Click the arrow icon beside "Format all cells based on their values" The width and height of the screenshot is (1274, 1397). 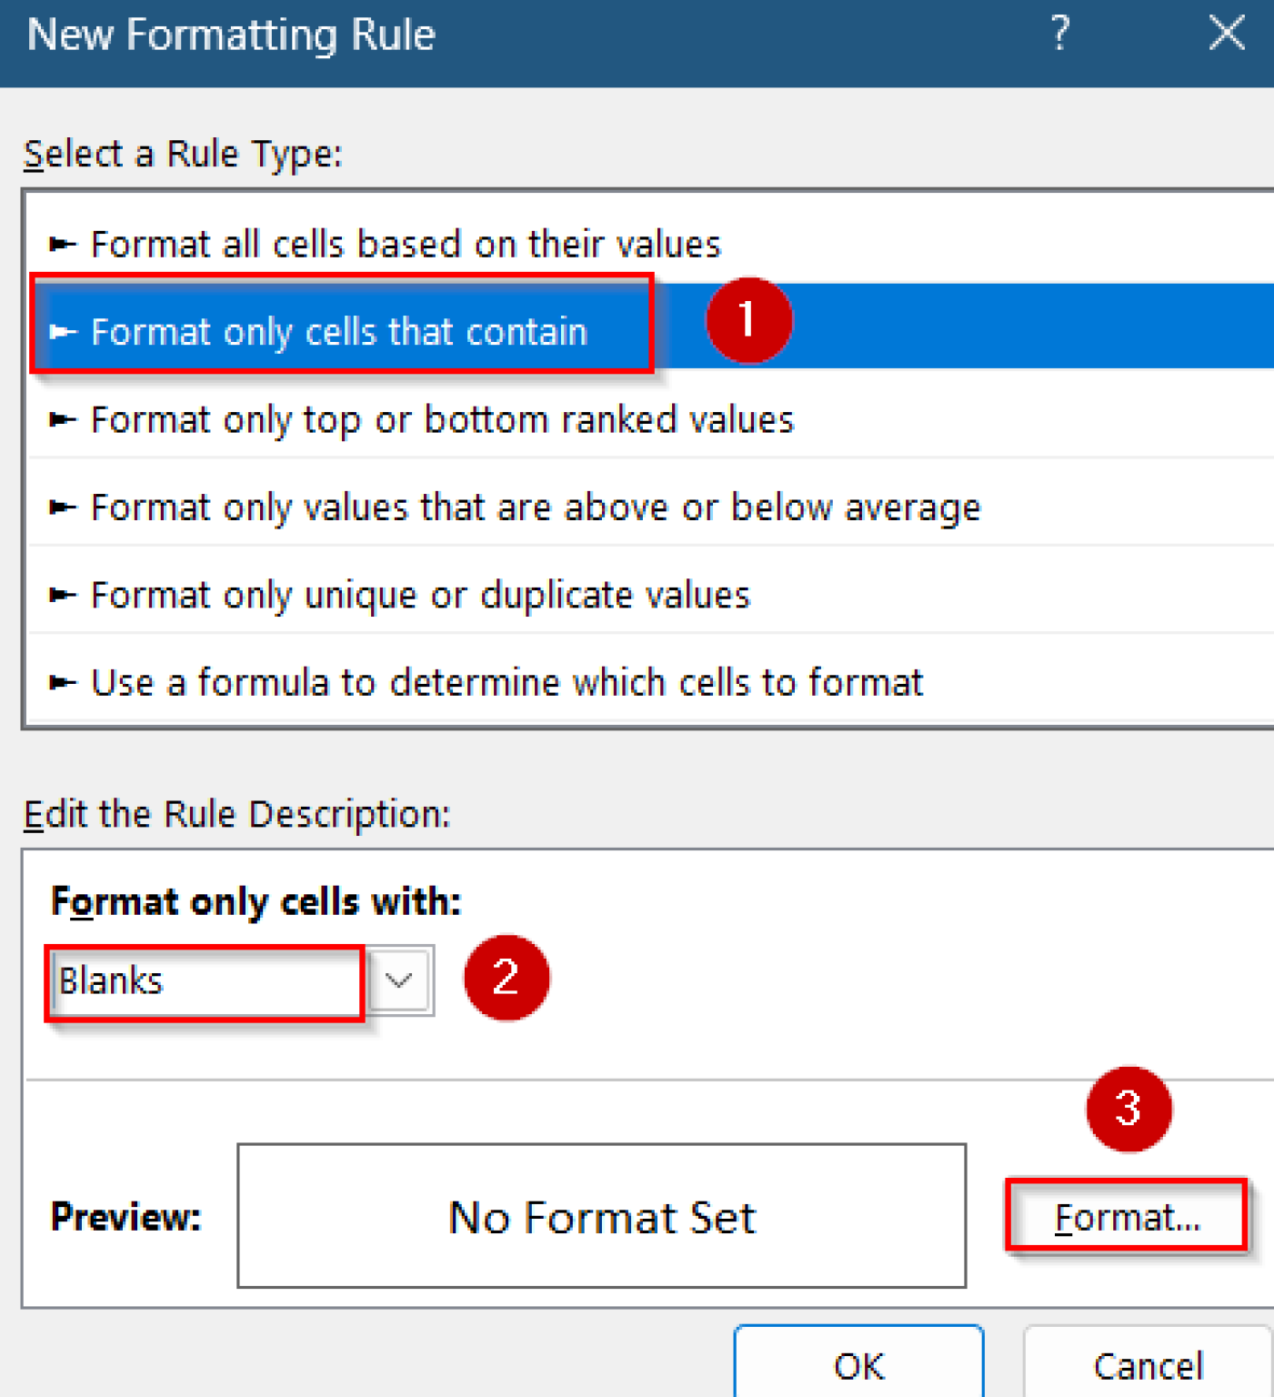click(x=62, y=244)
